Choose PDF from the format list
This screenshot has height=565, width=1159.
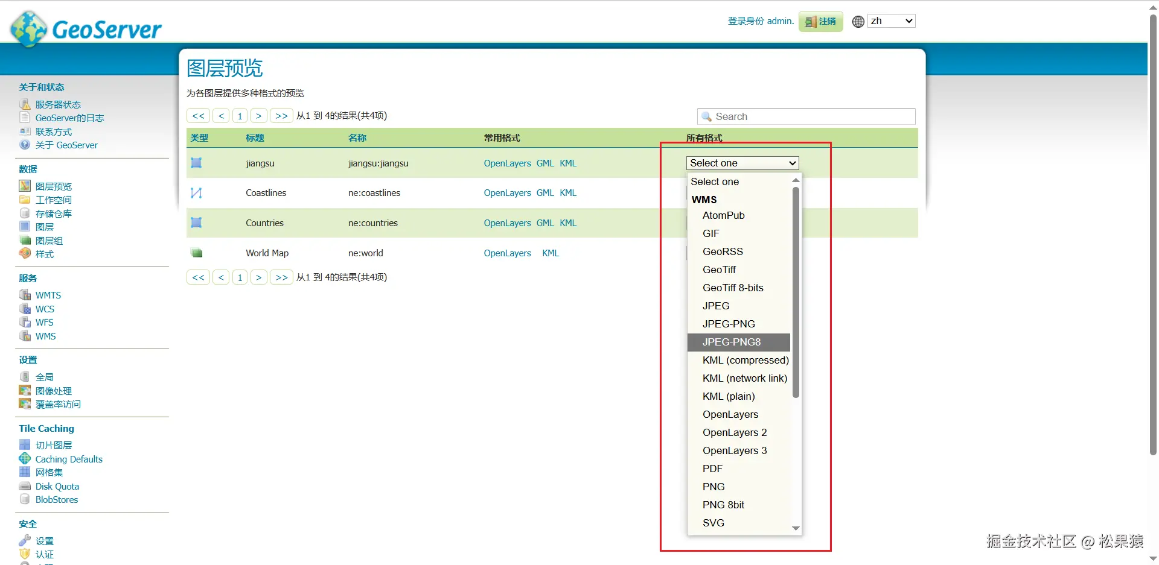(x=712, y=469)
